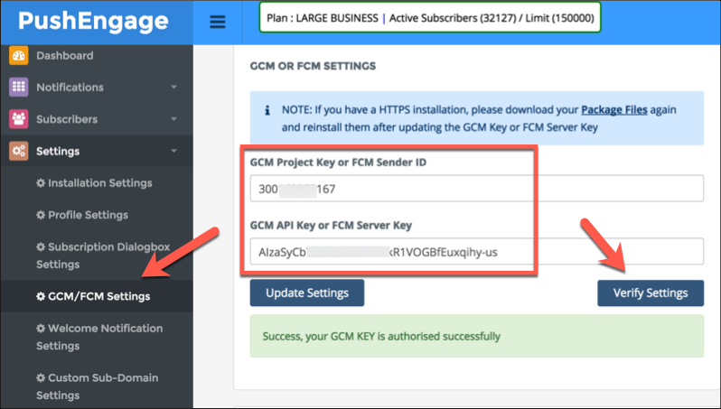Image resolution: width=721 pixels, height=409 pixels.
Task: Focus the FCM Server Key field
Action: tap(476, 251)
